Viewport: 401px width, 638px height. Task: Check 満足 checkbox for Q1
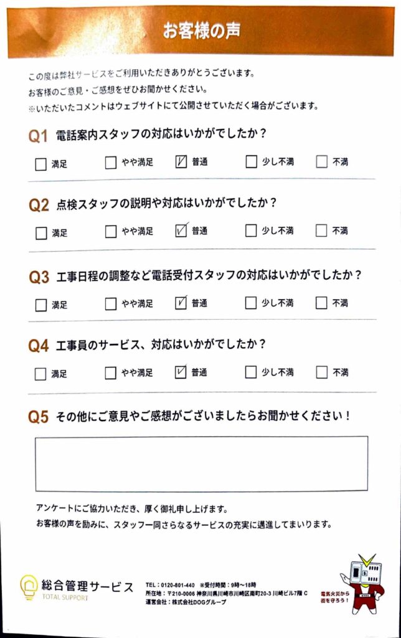[x=41, y=164]
